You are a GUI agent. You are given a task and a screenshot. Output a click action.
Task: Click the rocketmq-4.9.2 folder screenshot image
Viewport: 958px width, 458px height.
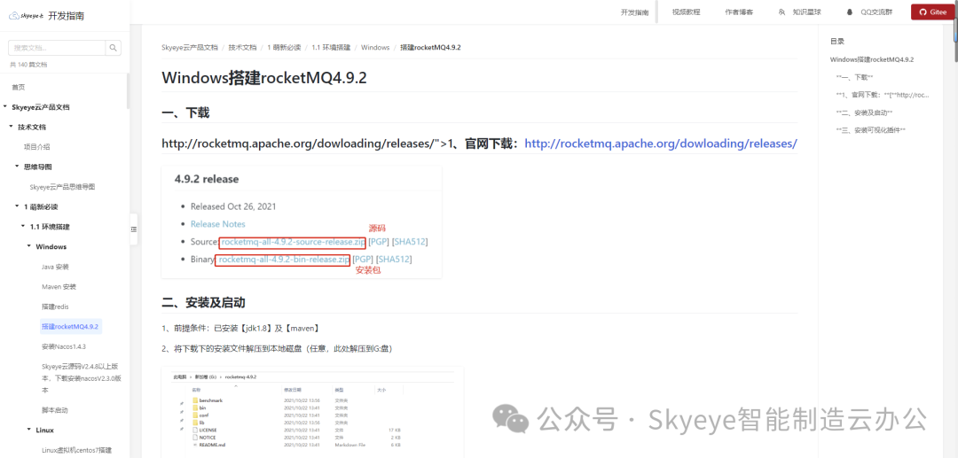tap(312, 412)
